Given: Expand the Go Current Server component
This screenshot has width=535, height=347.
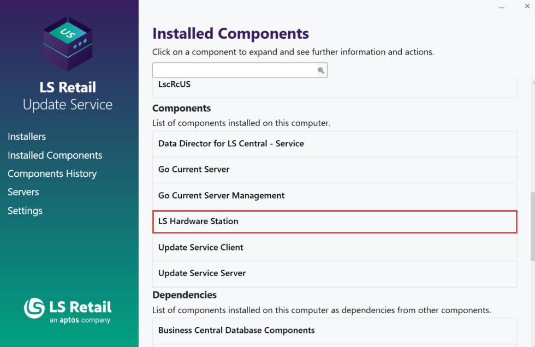Looking at the screenshot, I should tap(334, 170).
